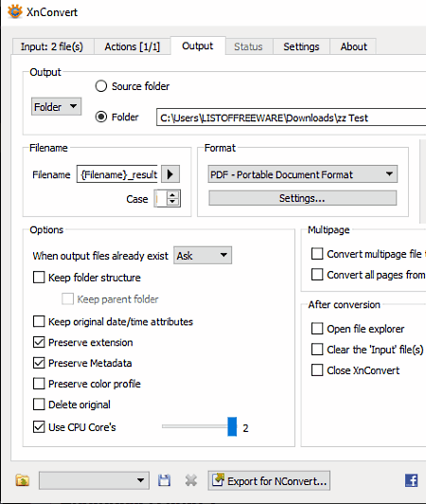This screenshot has width=426, height=504.
Task: Click the format Settings... button
Action: (x=302, y=198)
